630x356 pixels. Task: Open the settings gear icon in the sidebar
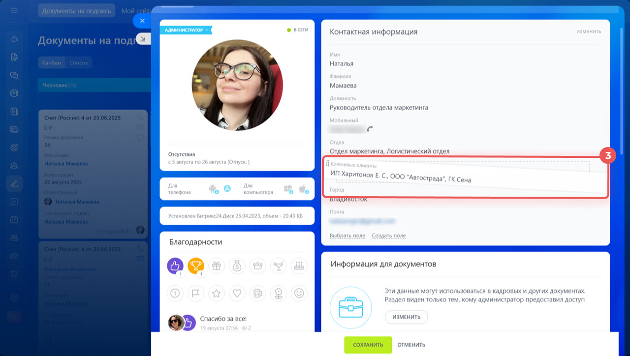click(14, 297)
